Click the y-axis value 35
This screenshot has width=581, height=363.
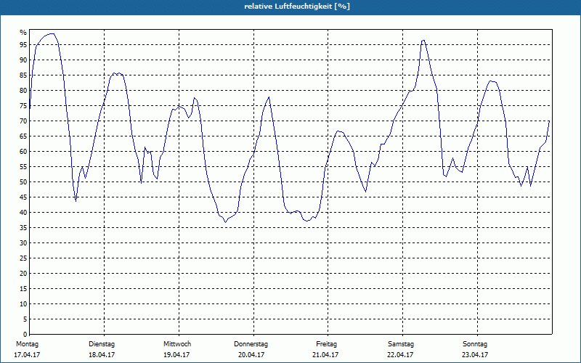pyautogui.click(x=23, y=228)
